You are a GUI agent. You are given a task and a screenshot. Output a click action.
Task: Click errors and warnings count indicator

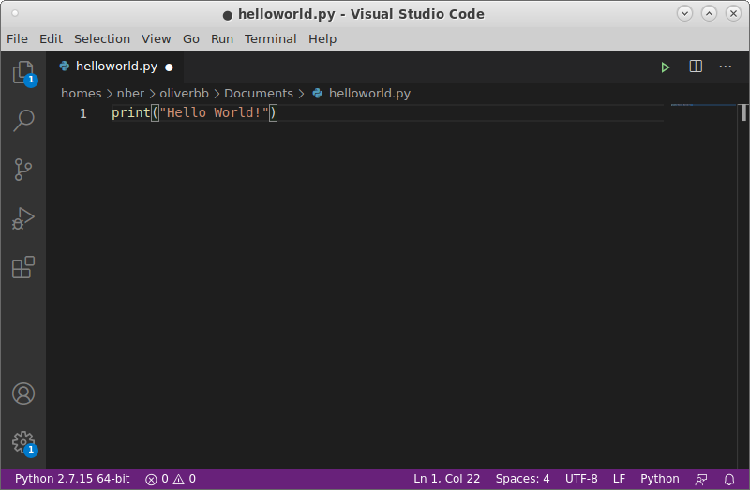point(170,479)
